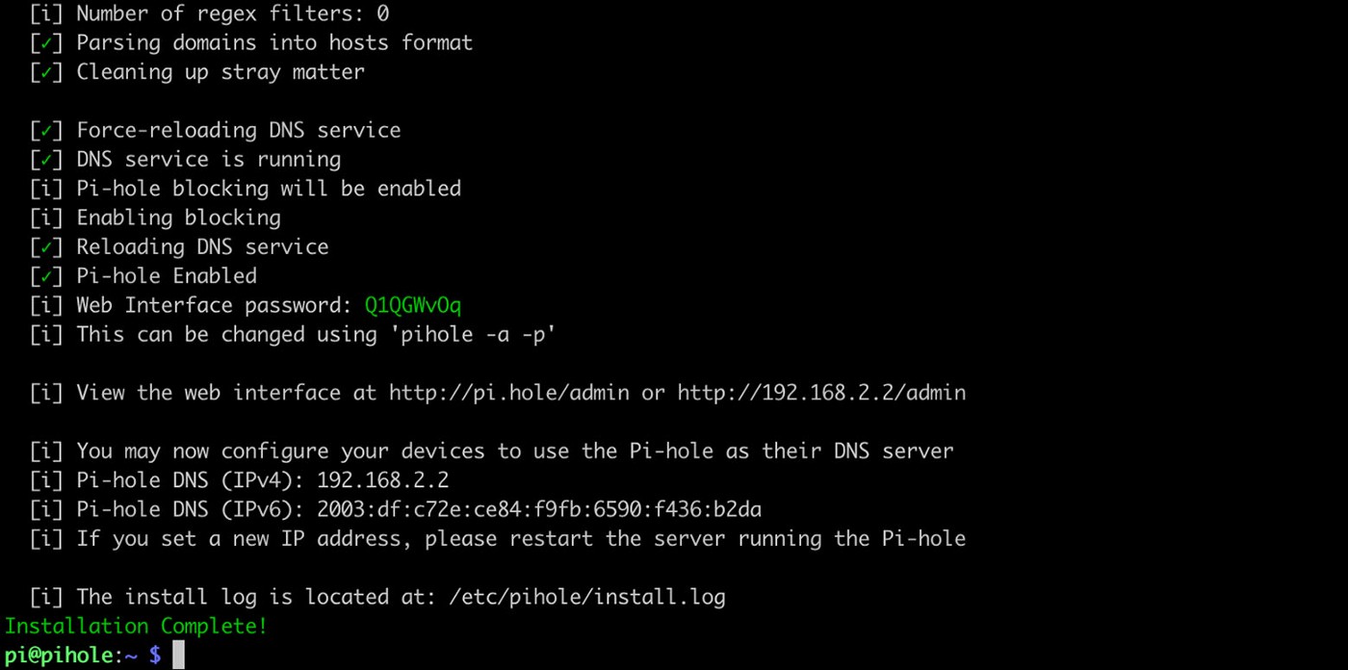Open the http://192.168.2.2/admin URL

click(821, 393)
